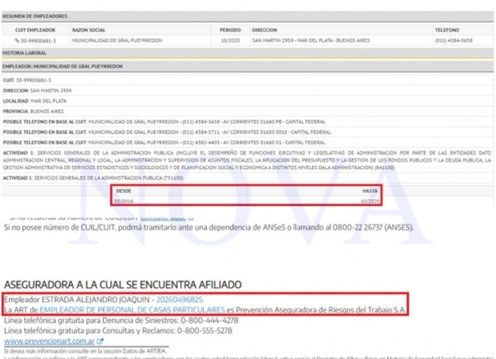Select the 10/2020 period cell
Viewport: 496px width, 359px height.
click(230, 40)
